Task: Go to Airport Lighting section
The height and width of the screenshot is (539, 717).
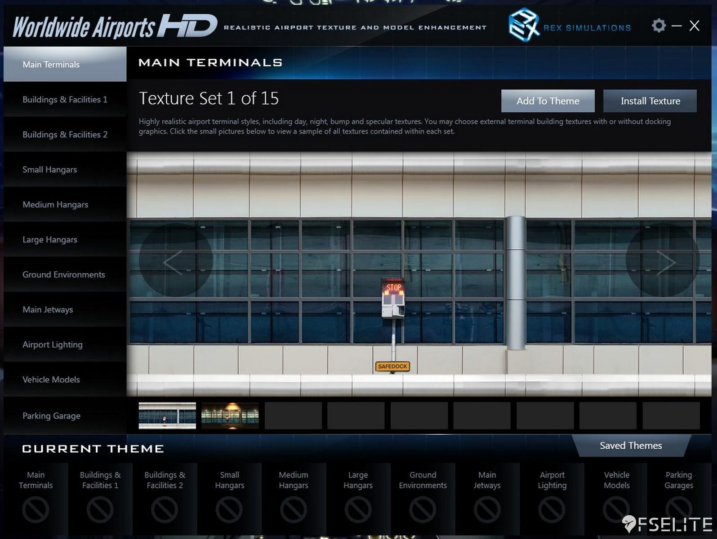Action: point(53,345)
